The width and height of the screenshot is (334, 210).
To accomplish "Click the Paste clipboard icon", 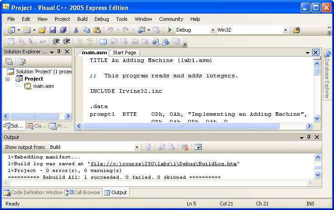I will tap(97, 30).
